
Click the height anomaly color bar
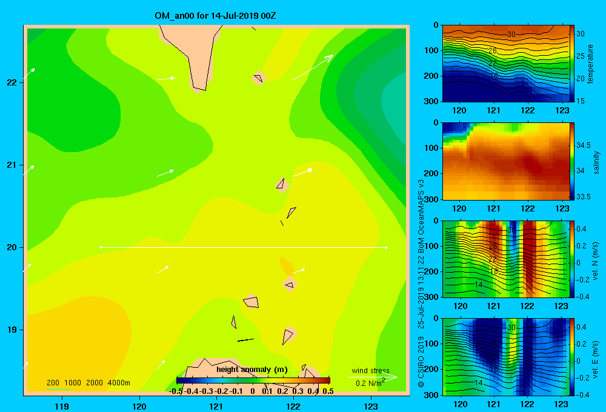coord(253,380)
